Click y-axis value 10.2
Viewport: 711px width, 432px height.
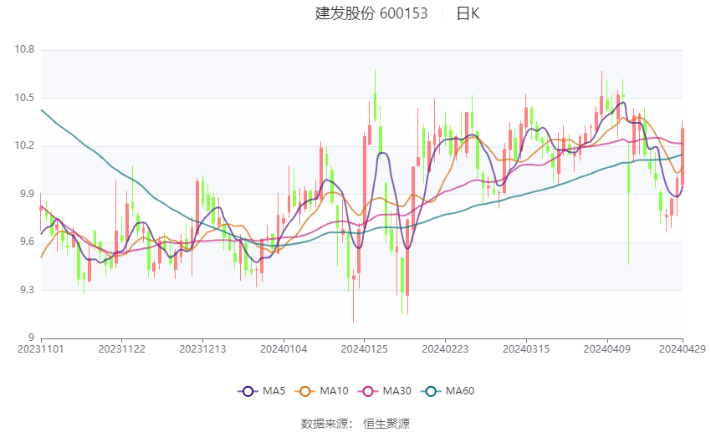coord(24,146)
